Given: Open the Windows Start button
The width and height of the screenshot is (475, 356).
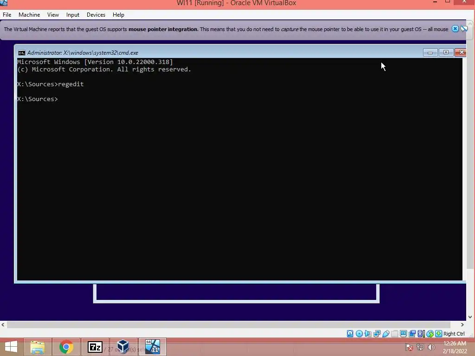Looking at the screenshot, I should click(x=11, y=347).
